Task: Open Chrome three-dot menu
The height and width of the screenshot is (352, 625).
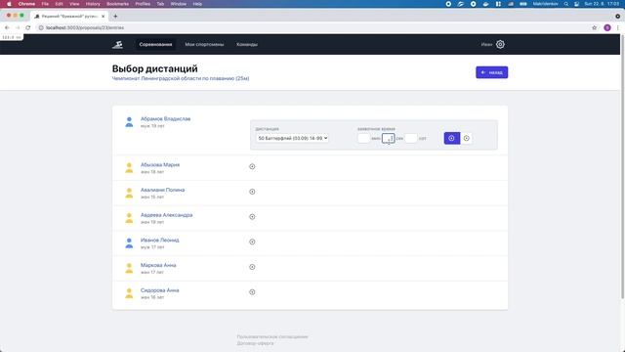Action: 618,27
